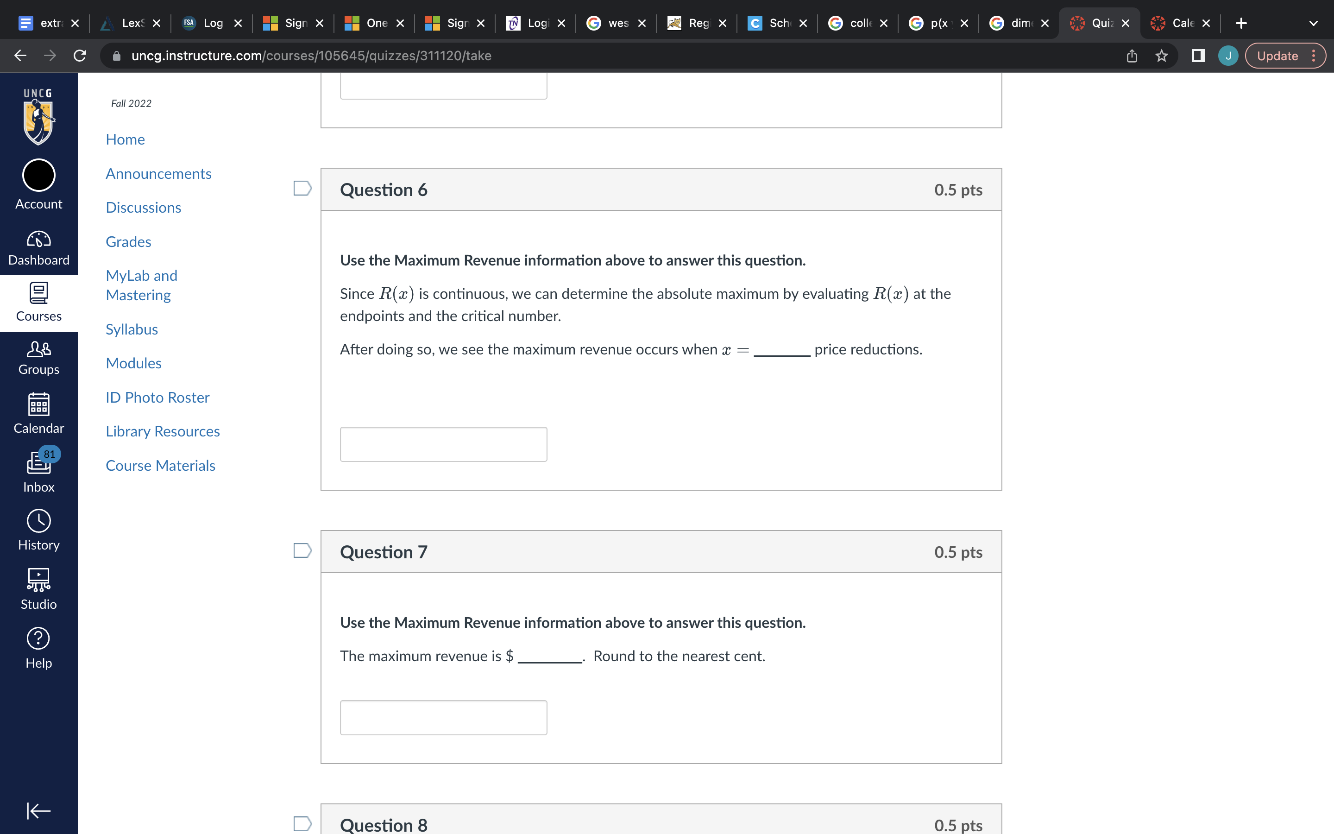Open the Grades course link
The image size is (1334, 834).
point(128,241)
